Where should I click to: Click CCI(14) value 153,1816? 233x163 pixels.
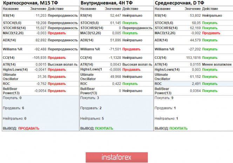193,58
